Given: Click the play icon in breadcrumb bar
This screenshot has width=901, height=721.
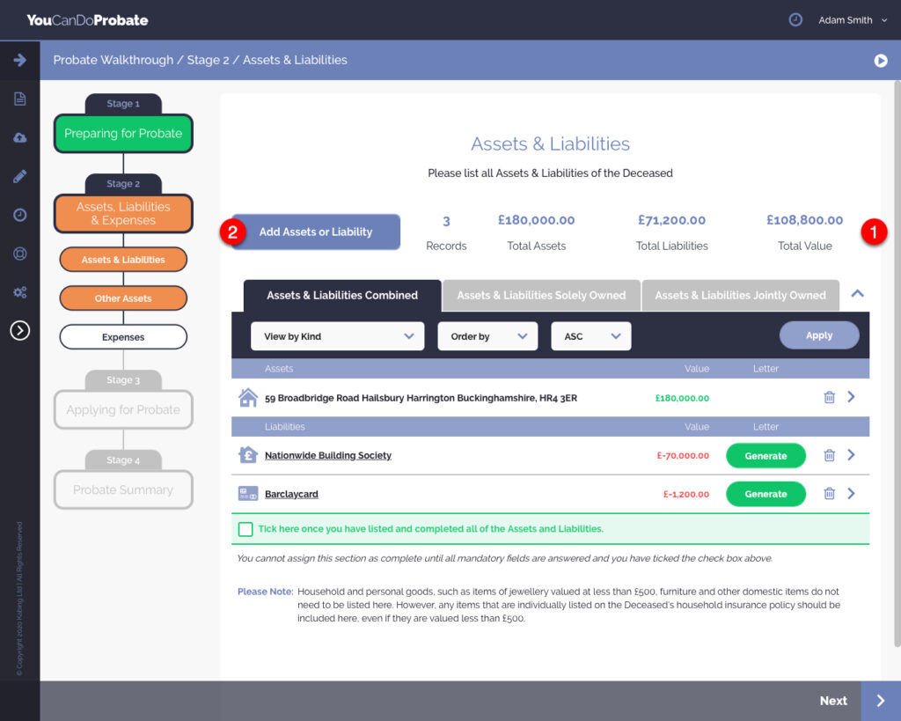Looking at the screenshot, I should coord(880,61).
